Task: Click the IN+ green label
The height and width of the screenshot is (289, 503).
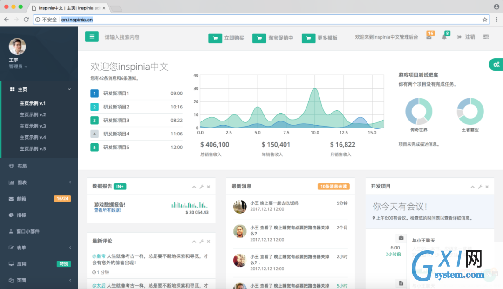Action: pyautogui.click(x=120, y=187)
